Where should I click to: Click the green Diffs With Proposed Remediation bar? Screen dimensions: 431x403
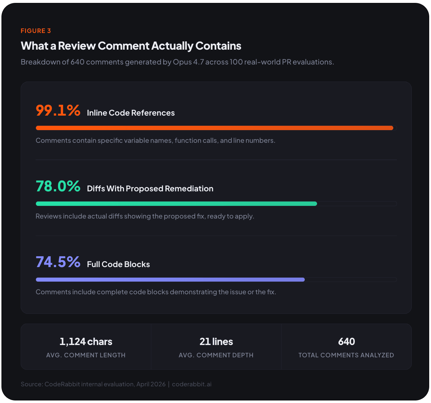point(176,204)
